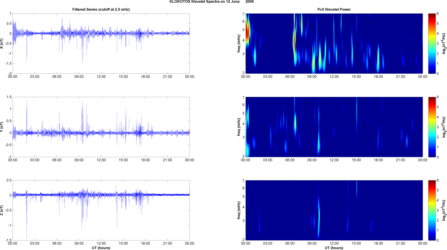
Task: Click the log2(nT²/Hz) label of top colorbar
Action: (x=444, y=43)
